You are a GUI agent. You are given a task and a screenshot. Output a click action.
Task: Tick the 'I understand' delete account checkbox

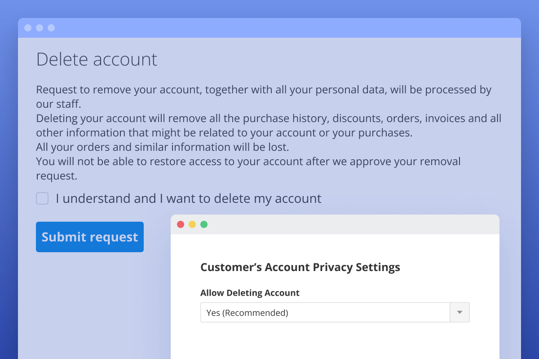tap(42, 198)
